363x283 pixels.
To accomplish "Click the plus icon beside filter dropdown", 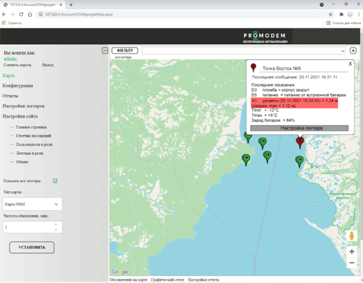I will click(x=353, y=50).
